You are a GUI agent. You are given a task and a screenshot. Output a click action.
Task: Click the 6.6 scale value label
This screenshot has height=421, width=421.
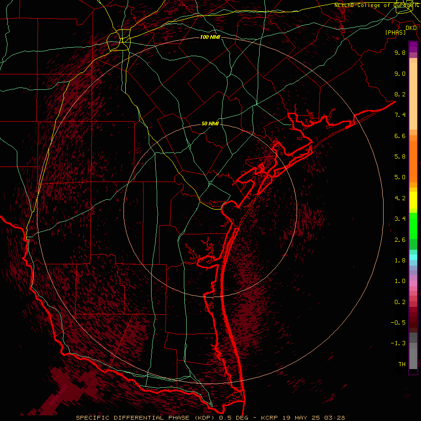(x=400, y=136)
